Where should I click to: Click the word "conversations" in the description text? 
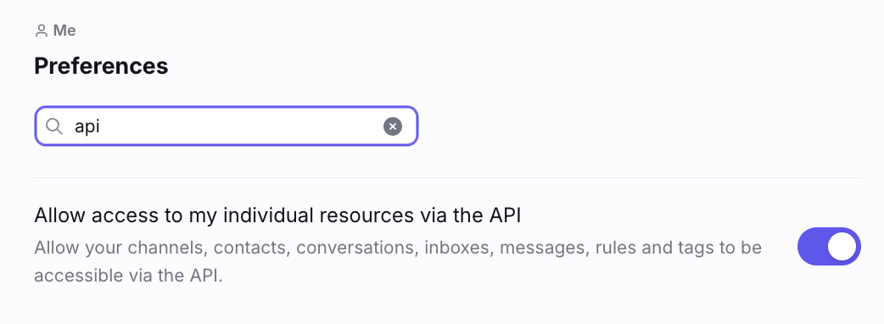tap(357, 248)
